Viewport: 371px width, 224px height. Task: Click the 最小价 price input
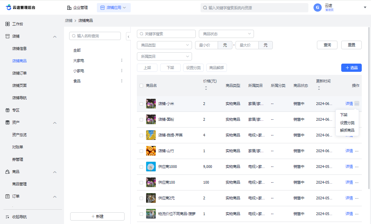coord(206,45)
